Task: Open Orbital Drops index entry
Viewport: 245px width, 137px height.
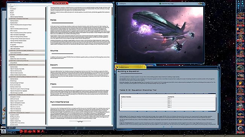Action: [13, 81]
